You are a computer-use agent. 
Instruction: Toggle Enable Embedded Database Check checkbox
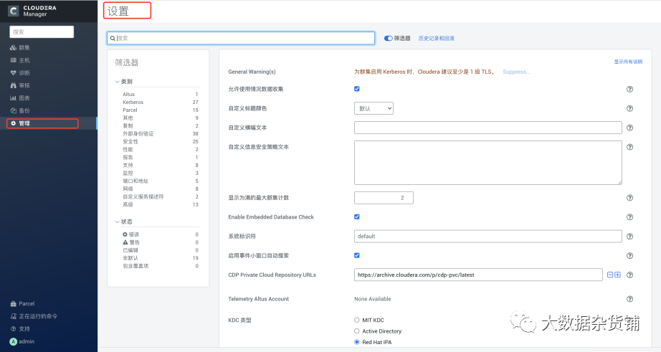click(x=357, y=217)
